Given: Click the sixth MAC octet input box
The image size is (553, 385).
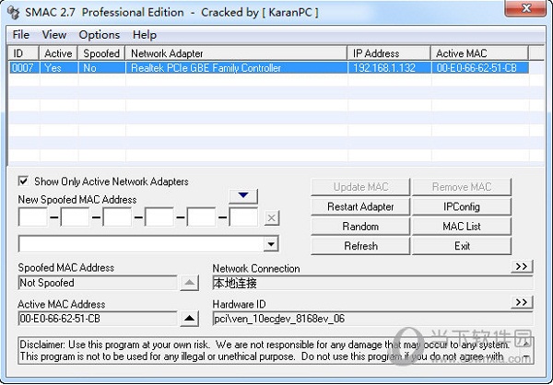Looking at the screenshot, I should pyautogui.click(x=243, y=216).
